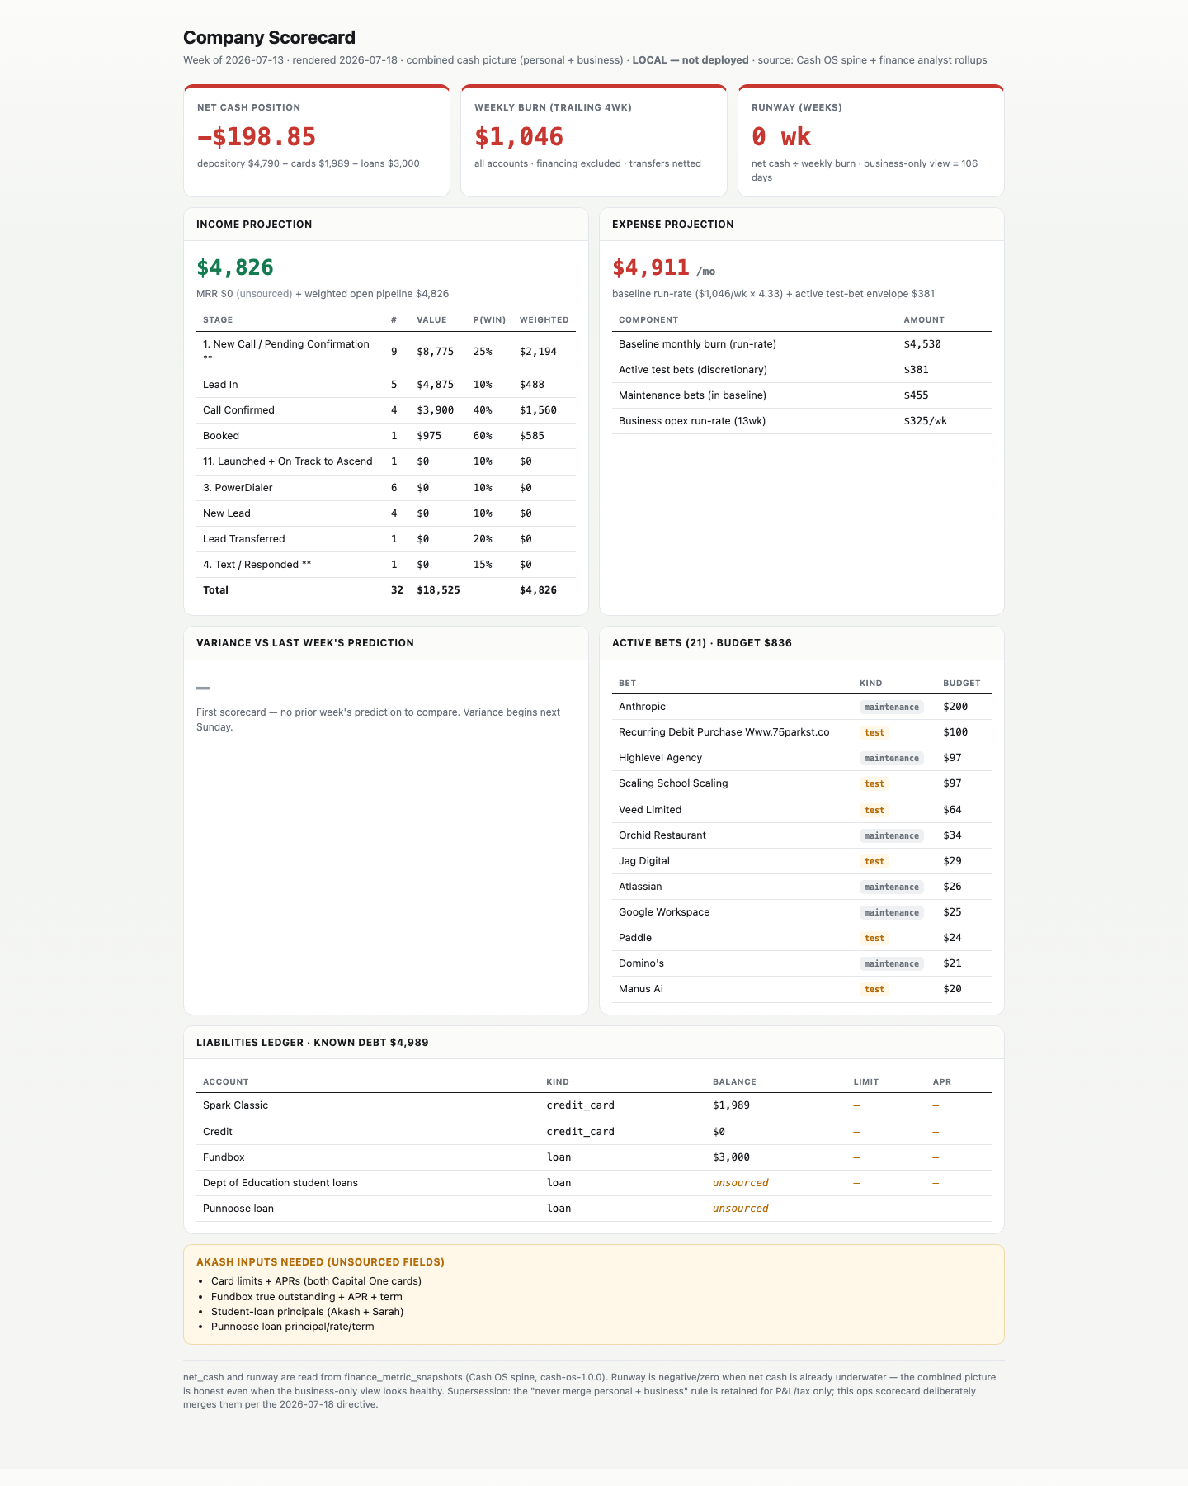
Task: Select Active test bets (discretionary) row
Action: point(802,370)
